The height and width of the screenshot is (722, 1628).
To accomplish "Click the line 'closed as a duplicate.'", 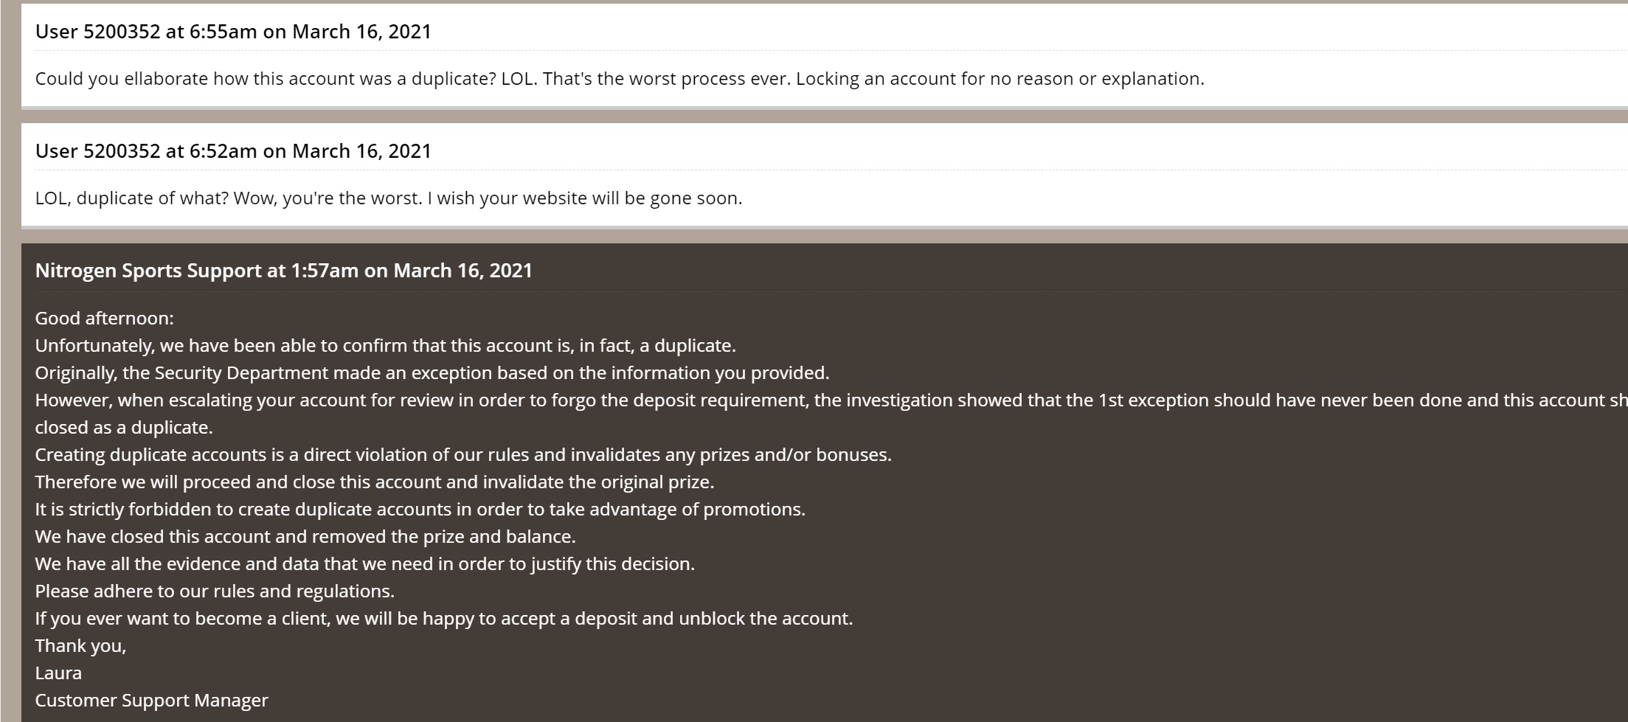I will click(124, 428).
